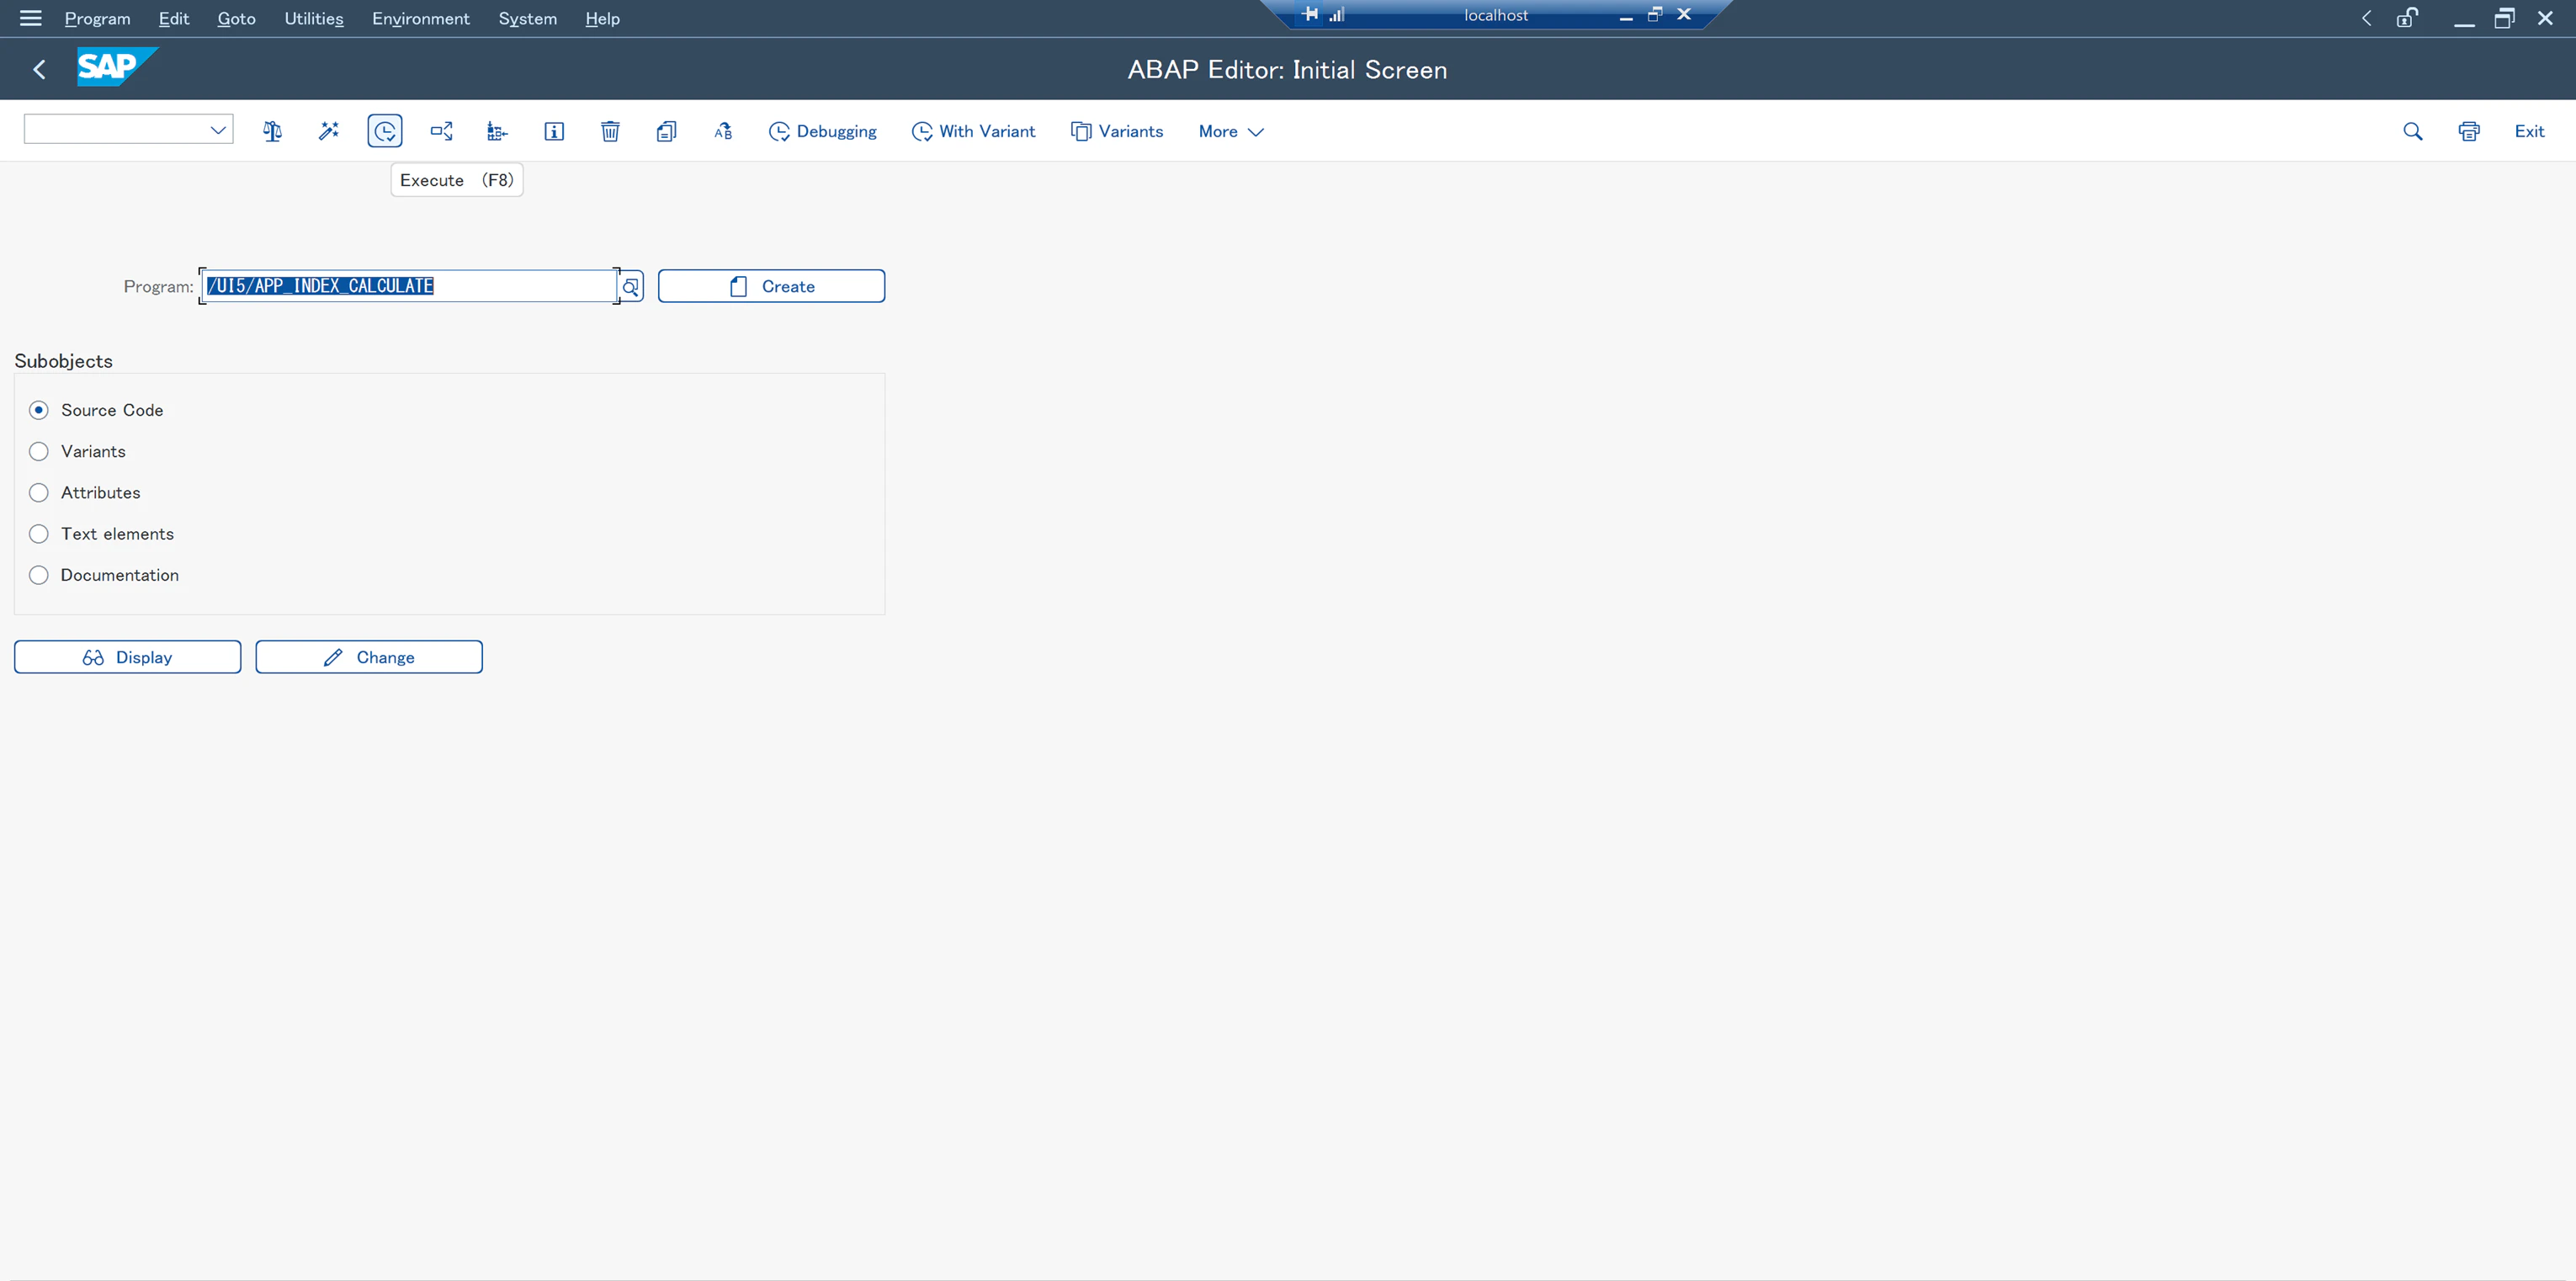This screenshot has height=1281, width=2576.
Task: Delete the program with the trash icon
Action: tap(610, 131)
